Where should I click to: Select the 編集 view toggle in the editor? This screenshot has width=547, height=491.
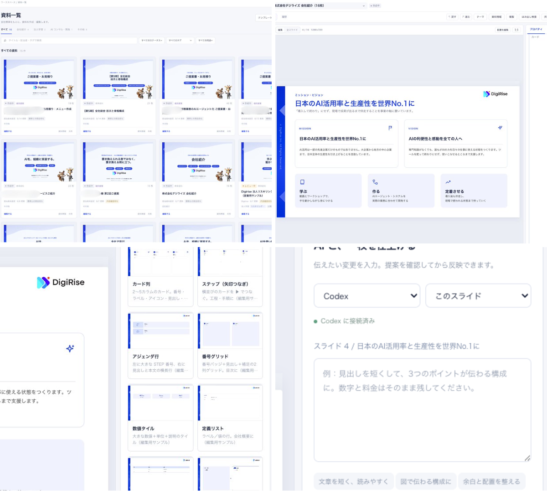tap(280, 30)
